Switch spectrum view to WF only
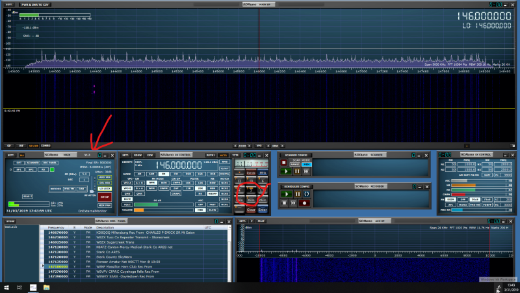Image resolution: width=520 pixels, height=293 pixels. 21,146
